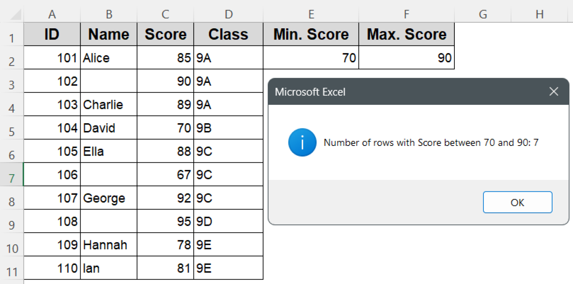Select column header G

pyautogui.click(x=483, y=14)
